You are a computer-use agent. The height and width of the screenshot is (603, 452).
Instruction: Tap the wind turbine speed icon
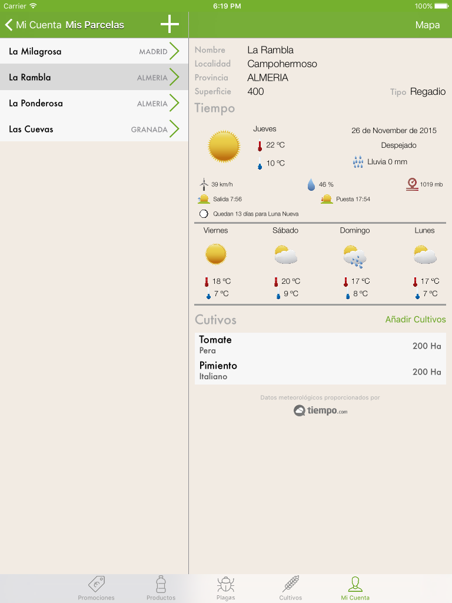[x=204, y=184]
